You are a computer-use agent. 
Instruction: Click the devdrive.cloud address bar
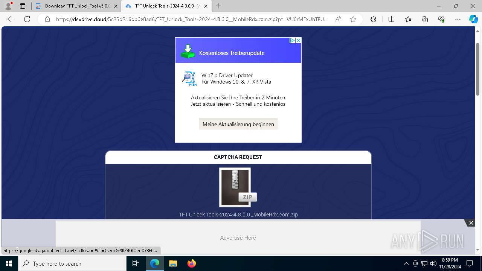pos(192,19)
